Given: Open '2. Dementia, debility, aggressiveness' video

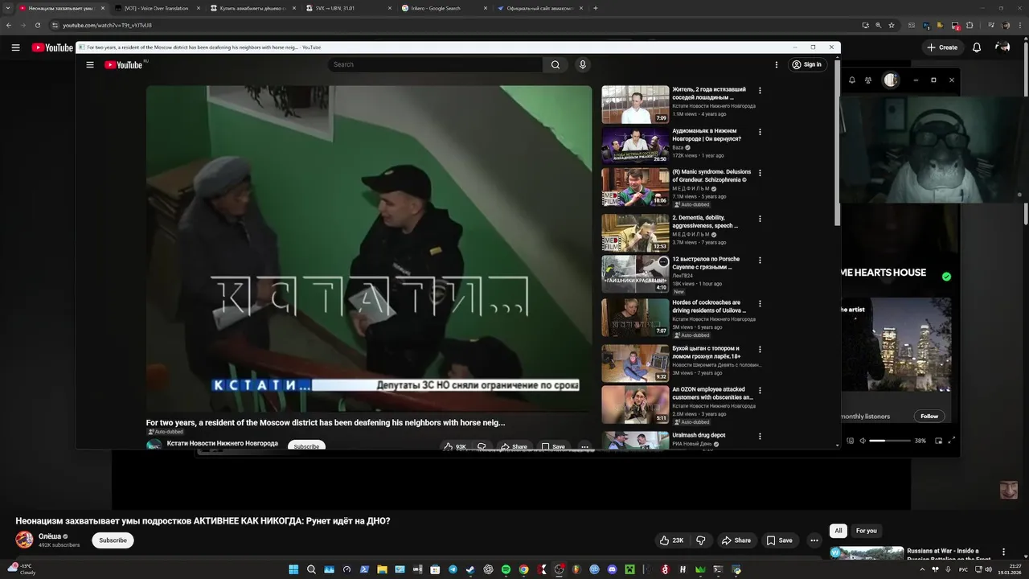Looking at the screenshot, I should 705,221.
